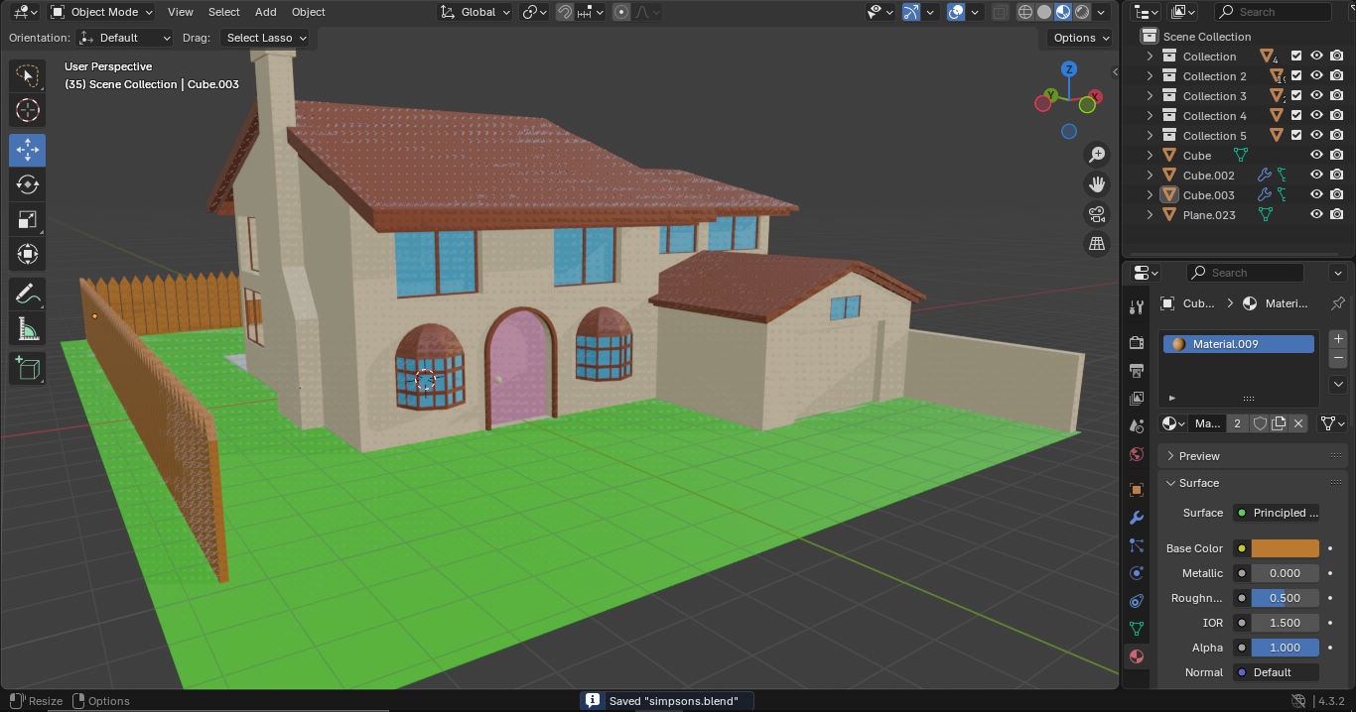Add a material slot with plus button
Image resolution: width=1356 pixels, height=712 pixels.
pyautogui.click(x=1338, y=338)
